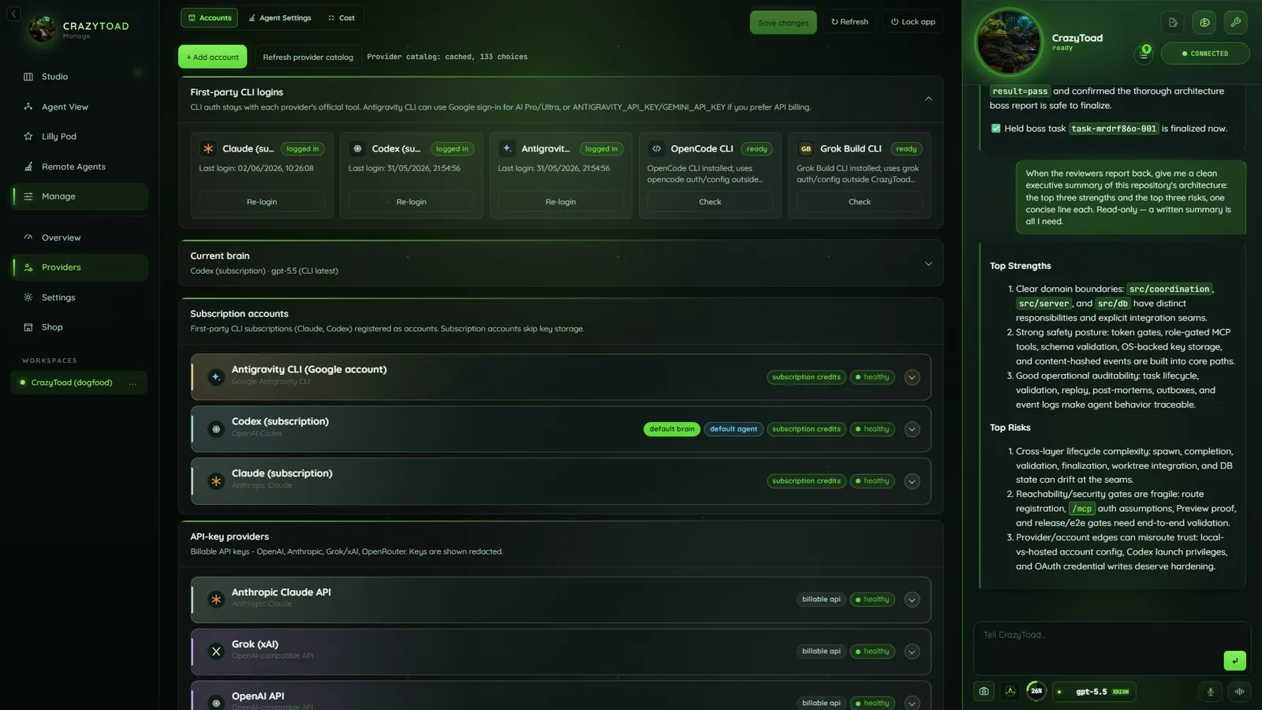Click the Codex (subscription) provider icon
This screenshot has width=1262, height=710.
216,429
